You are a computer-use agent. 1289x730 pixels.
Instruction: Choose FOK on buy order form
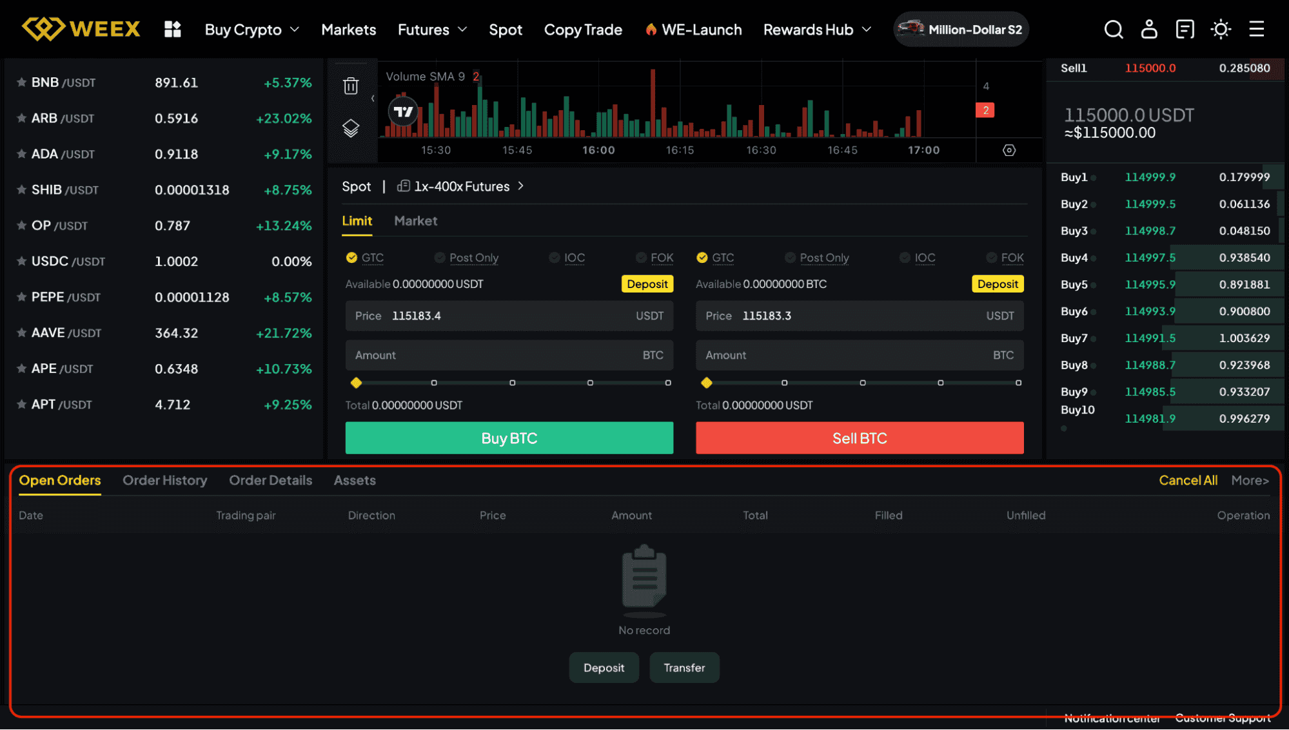pos(641,258)
